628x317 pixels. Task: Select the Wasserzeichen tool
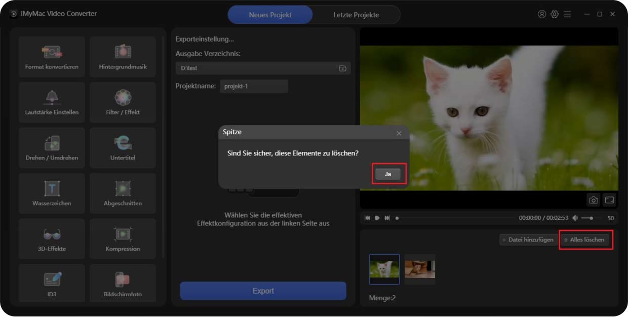pos(52,193)
